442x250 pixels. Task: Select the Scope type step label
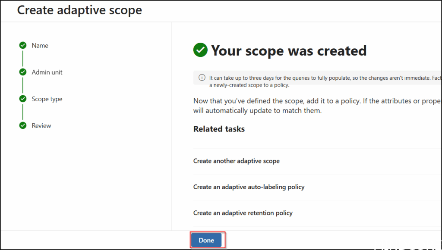click(x=47, y=99)
